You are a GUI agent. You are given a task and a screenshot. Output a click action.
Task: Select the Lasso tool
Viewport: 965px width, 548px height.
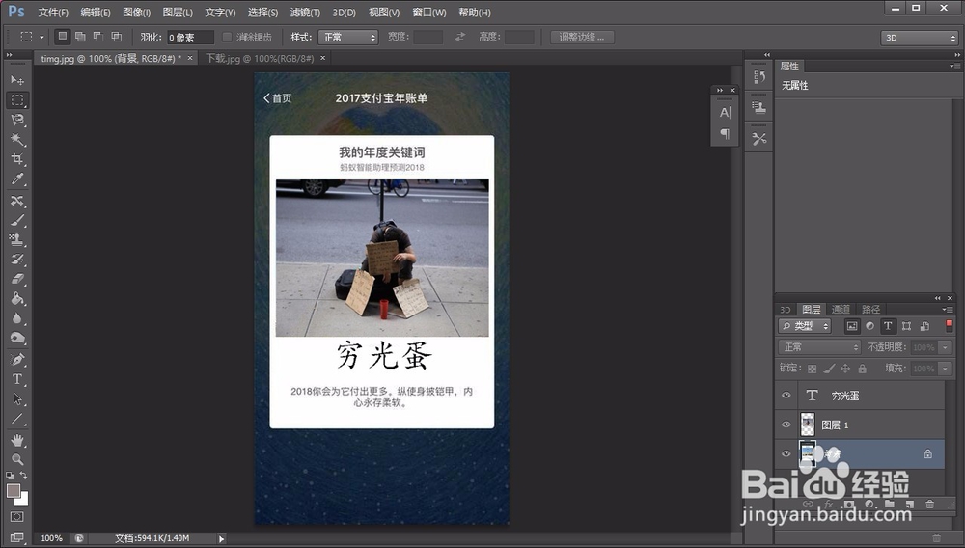(17, 120)
